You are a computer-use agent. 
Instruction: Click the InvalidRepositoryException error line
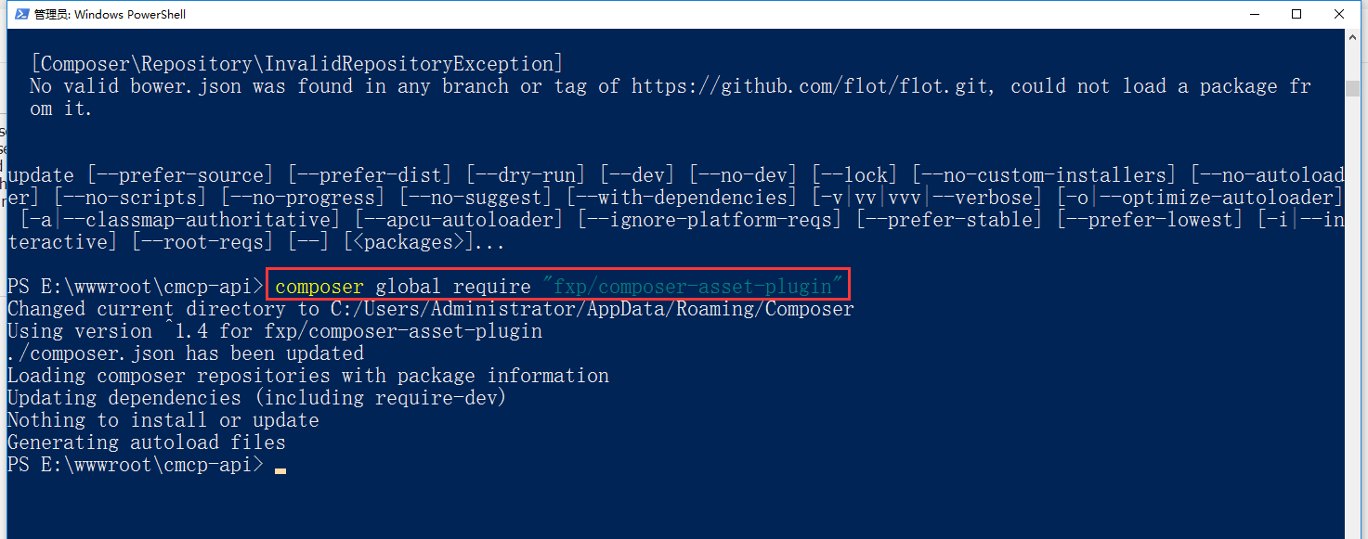point(297,64)
